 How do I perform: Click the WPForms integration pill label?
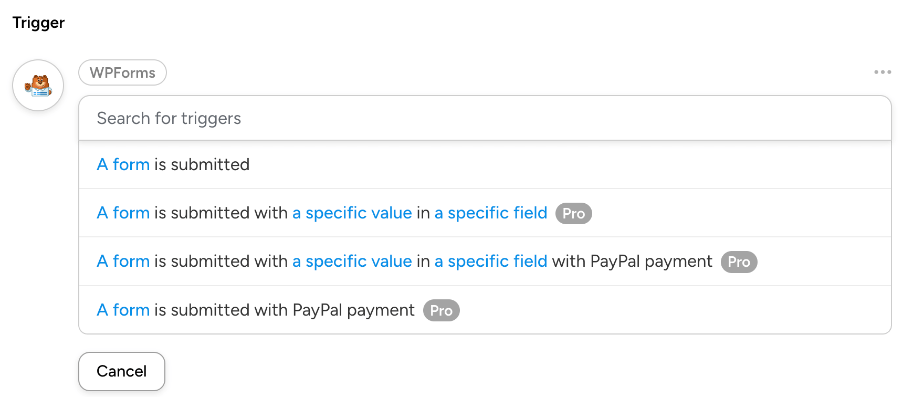122,72
